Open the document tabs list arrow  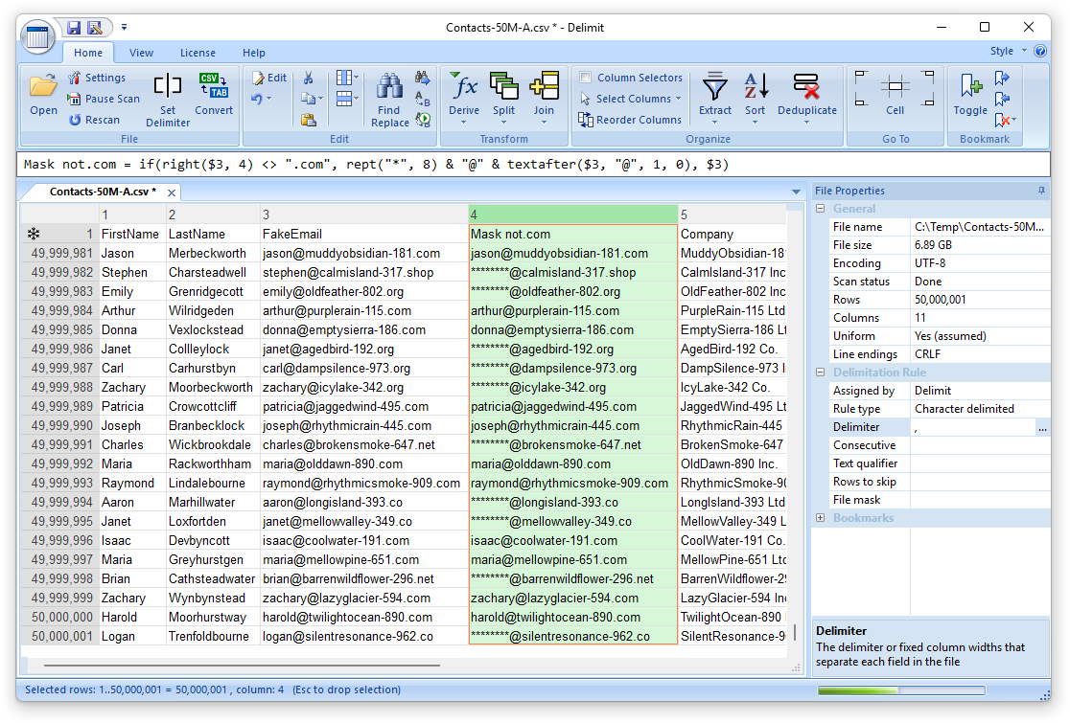pos(796,192)
